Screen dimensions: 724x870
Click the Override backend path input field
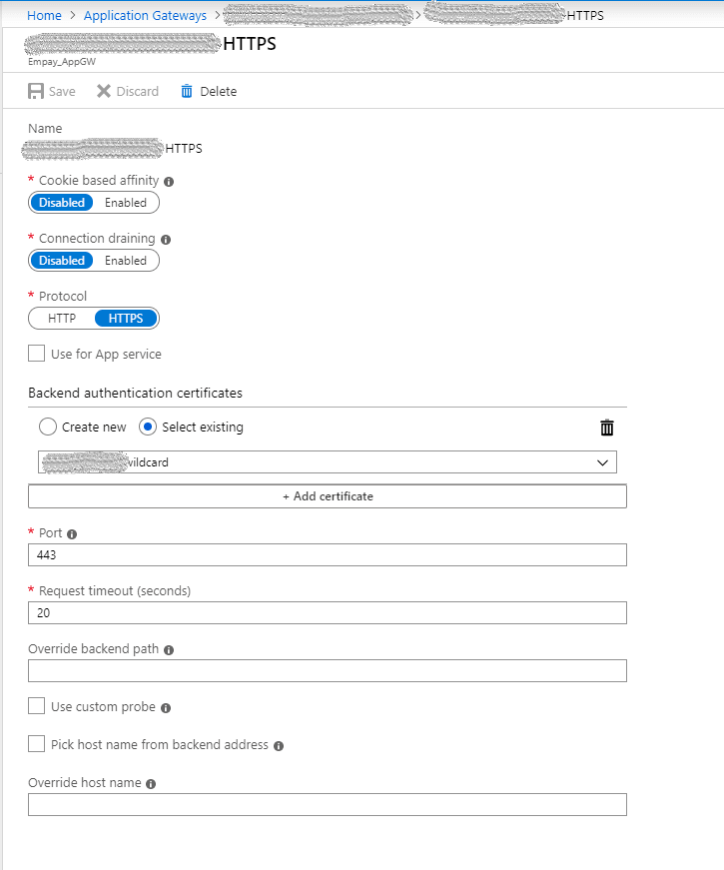coord(327,670)
